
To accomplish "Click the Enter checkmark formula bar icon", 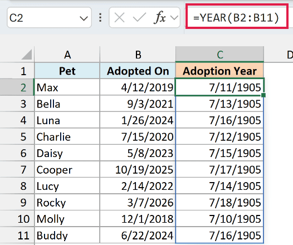I will tap(139, 18).
